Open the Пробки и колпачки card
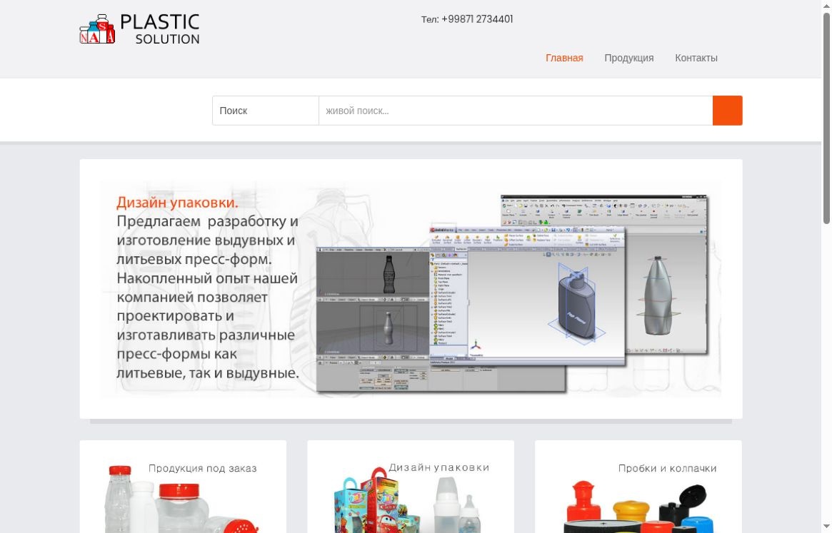This screenshot has width=832, height=533. coord(638,487)
